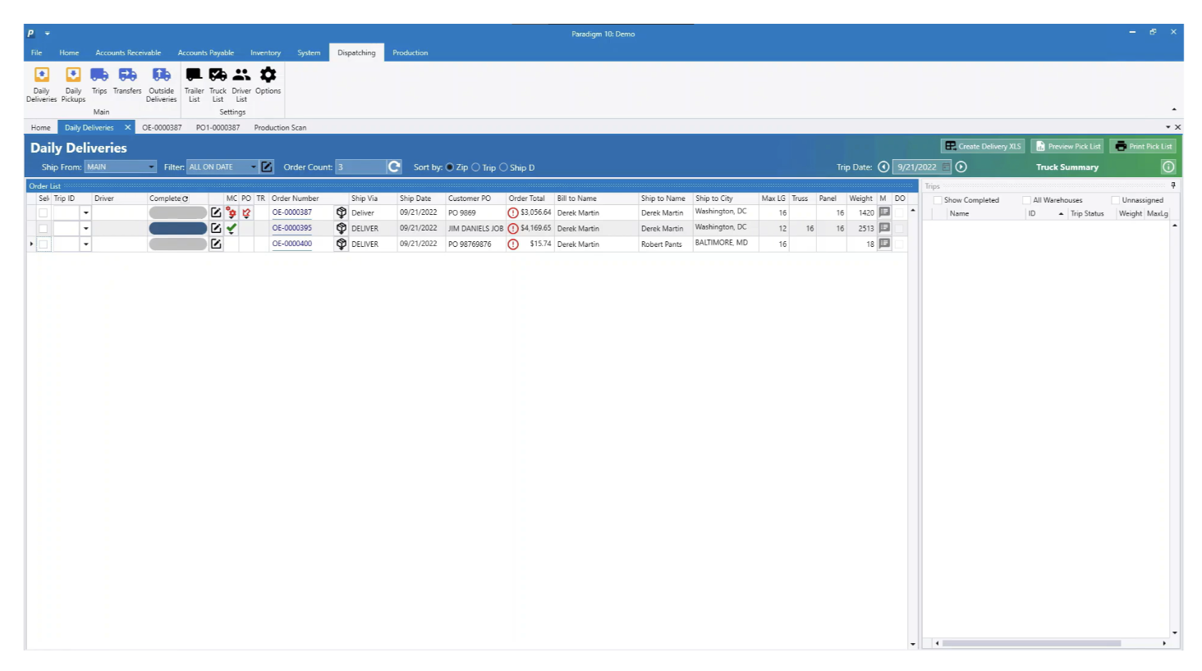This screenshot has height=671, width=1202.
Task: Click the Create Delivery XLS button
Action: (x=983, y=146)
